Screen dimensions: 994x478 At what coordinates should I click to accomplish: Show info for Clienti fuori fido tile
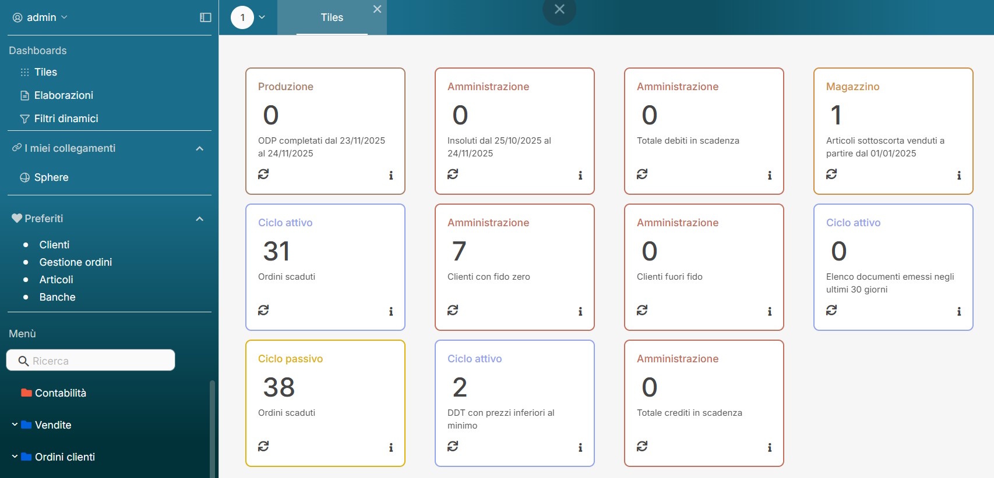coord(769,311)
